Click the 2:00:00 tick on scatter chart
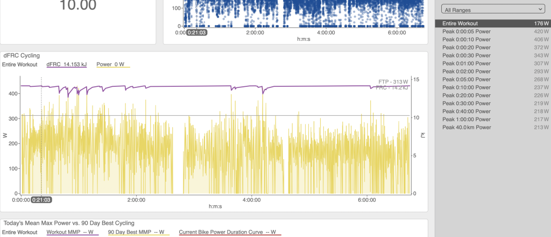 click(255, 33)
